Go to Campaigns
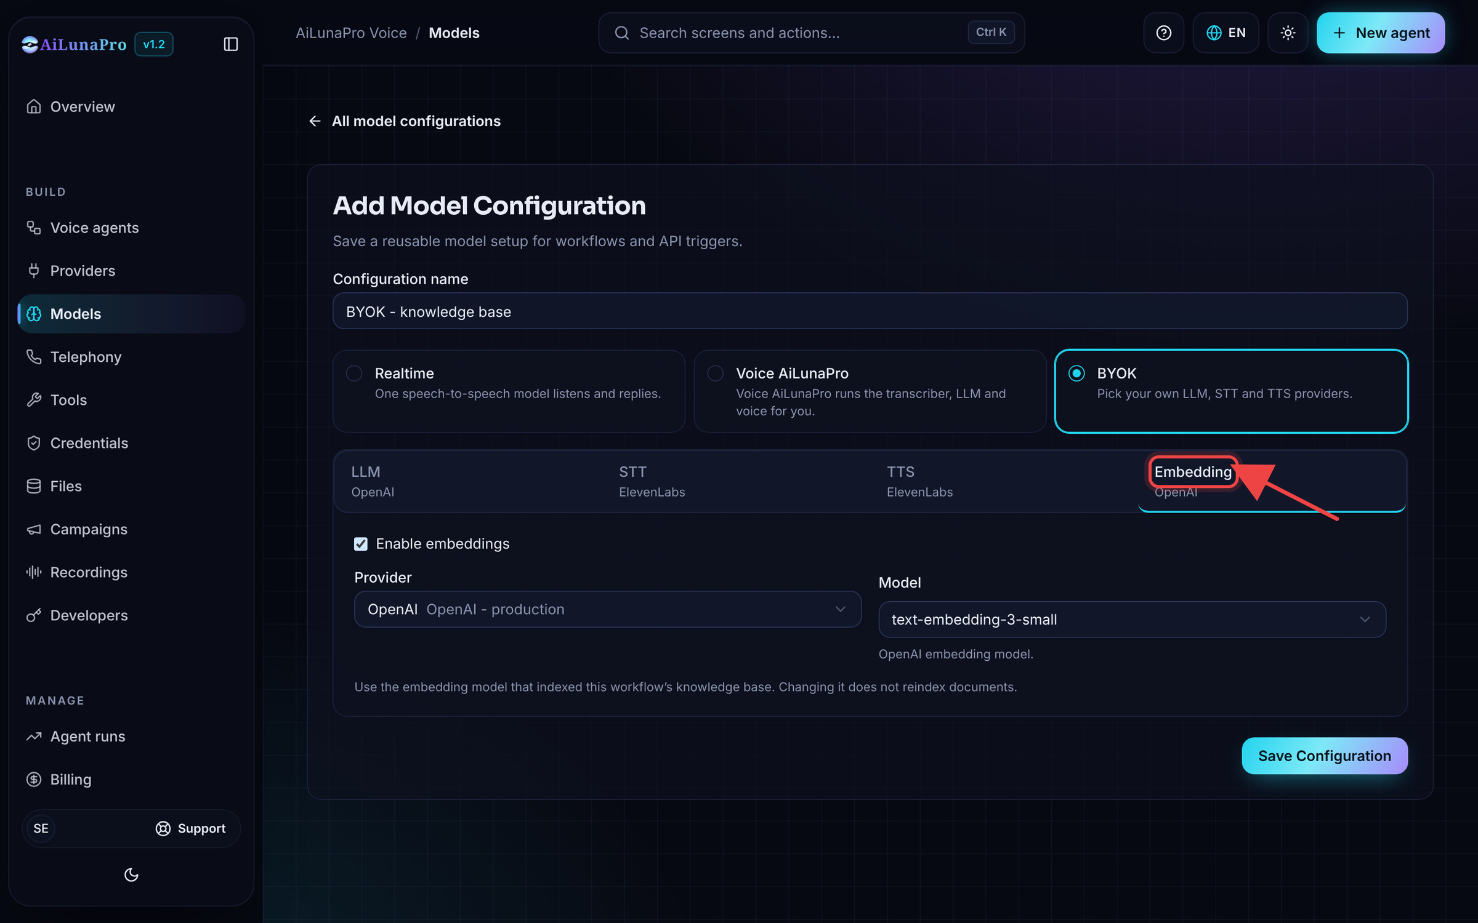The width and height of the screenshot is (1478, 923). 131,529
